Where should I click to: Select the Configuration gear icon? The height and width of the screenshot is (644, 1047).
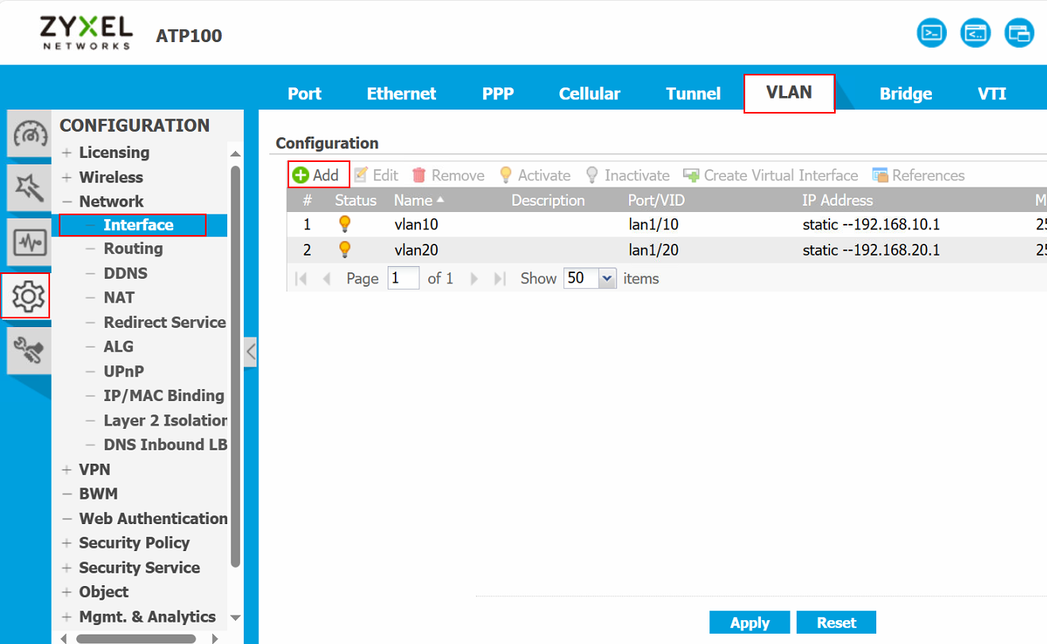(x=26, y=295)
